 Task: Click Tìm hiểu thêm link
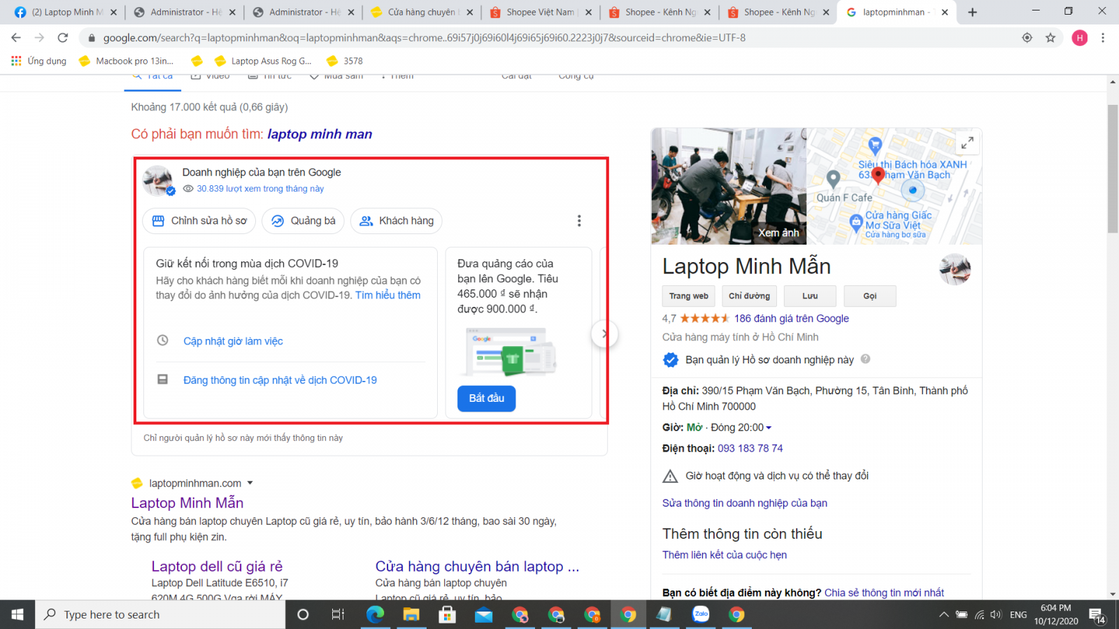[x=388, y=295]
